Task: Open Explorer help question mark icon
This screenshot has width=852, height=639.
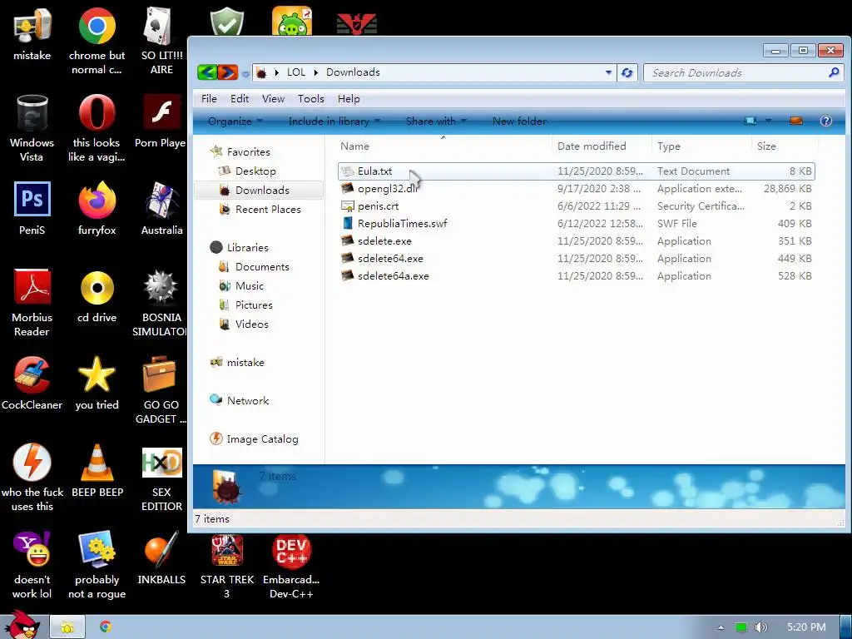Action: [826, 121]
